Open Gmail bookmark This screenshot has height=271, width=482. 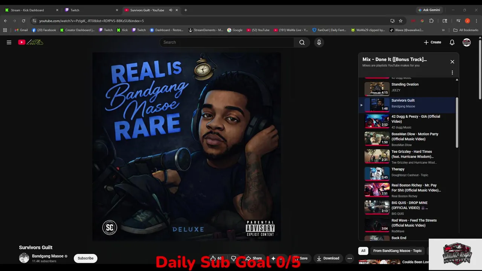pos(21,30)
